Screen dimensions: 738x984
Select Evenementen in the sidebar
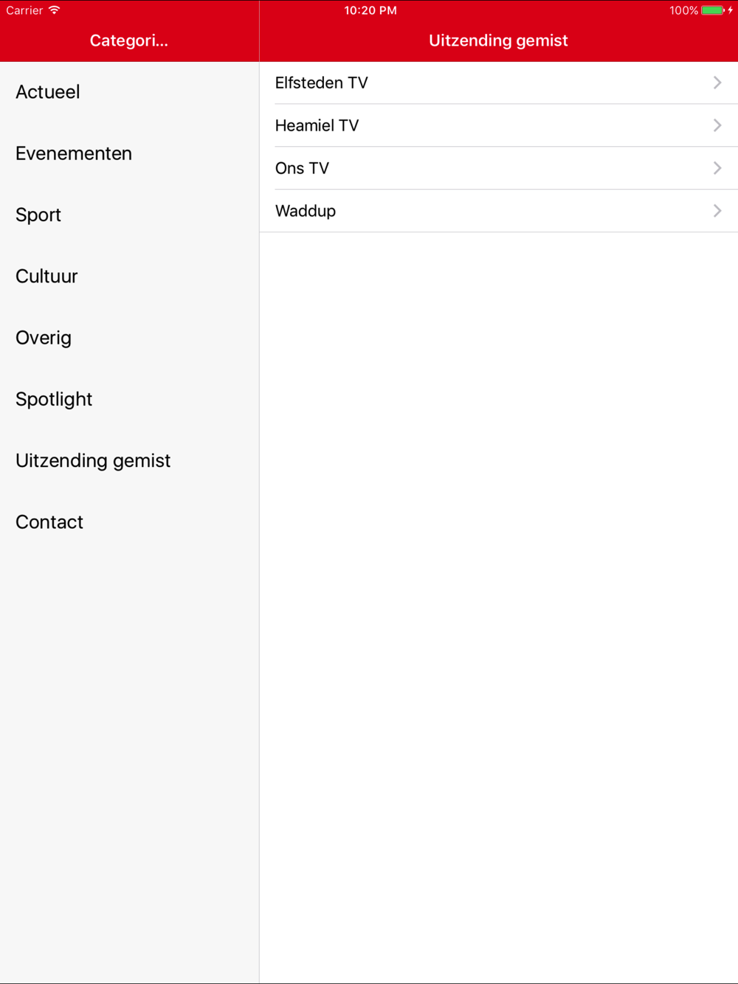[x=129, y=153]
